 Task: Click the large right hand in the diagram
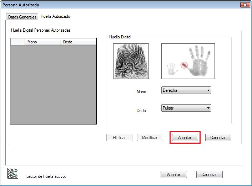[200, 61]
